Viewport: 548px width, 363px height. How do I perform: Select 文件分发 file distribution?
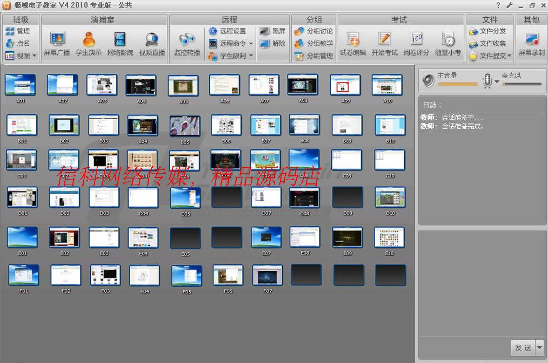(x=487, y=31)
